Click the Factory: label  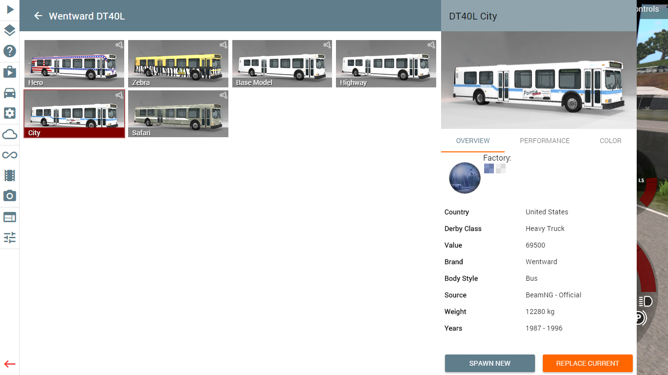point(497,158)
